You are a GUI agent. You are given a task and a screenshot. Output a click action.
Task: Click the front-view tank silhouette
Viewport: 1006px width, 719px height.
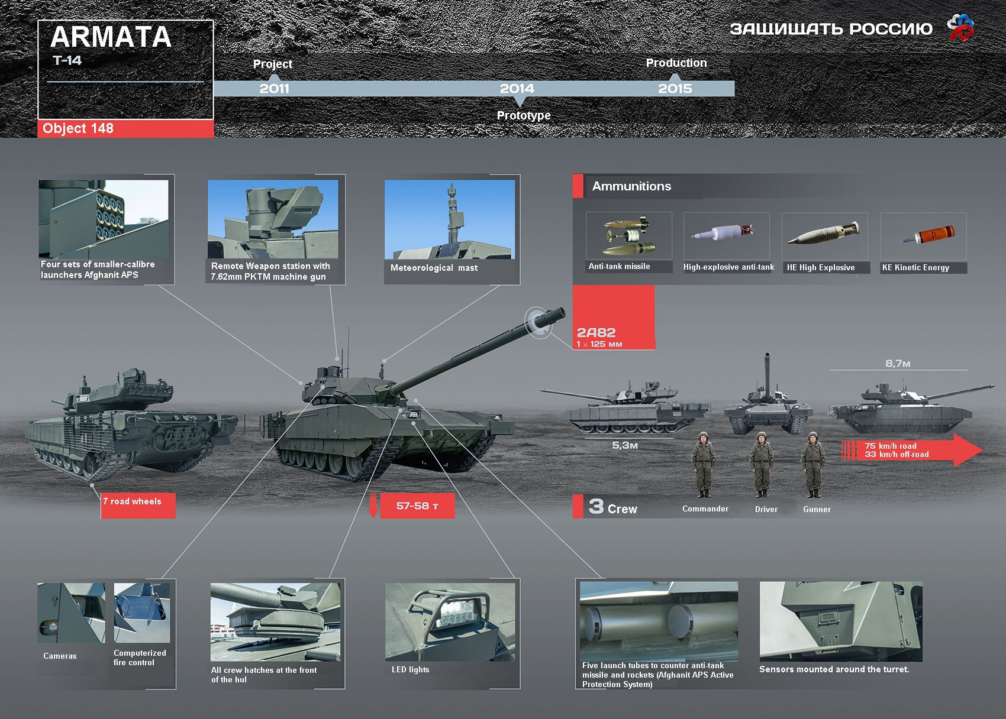(769, 395)
